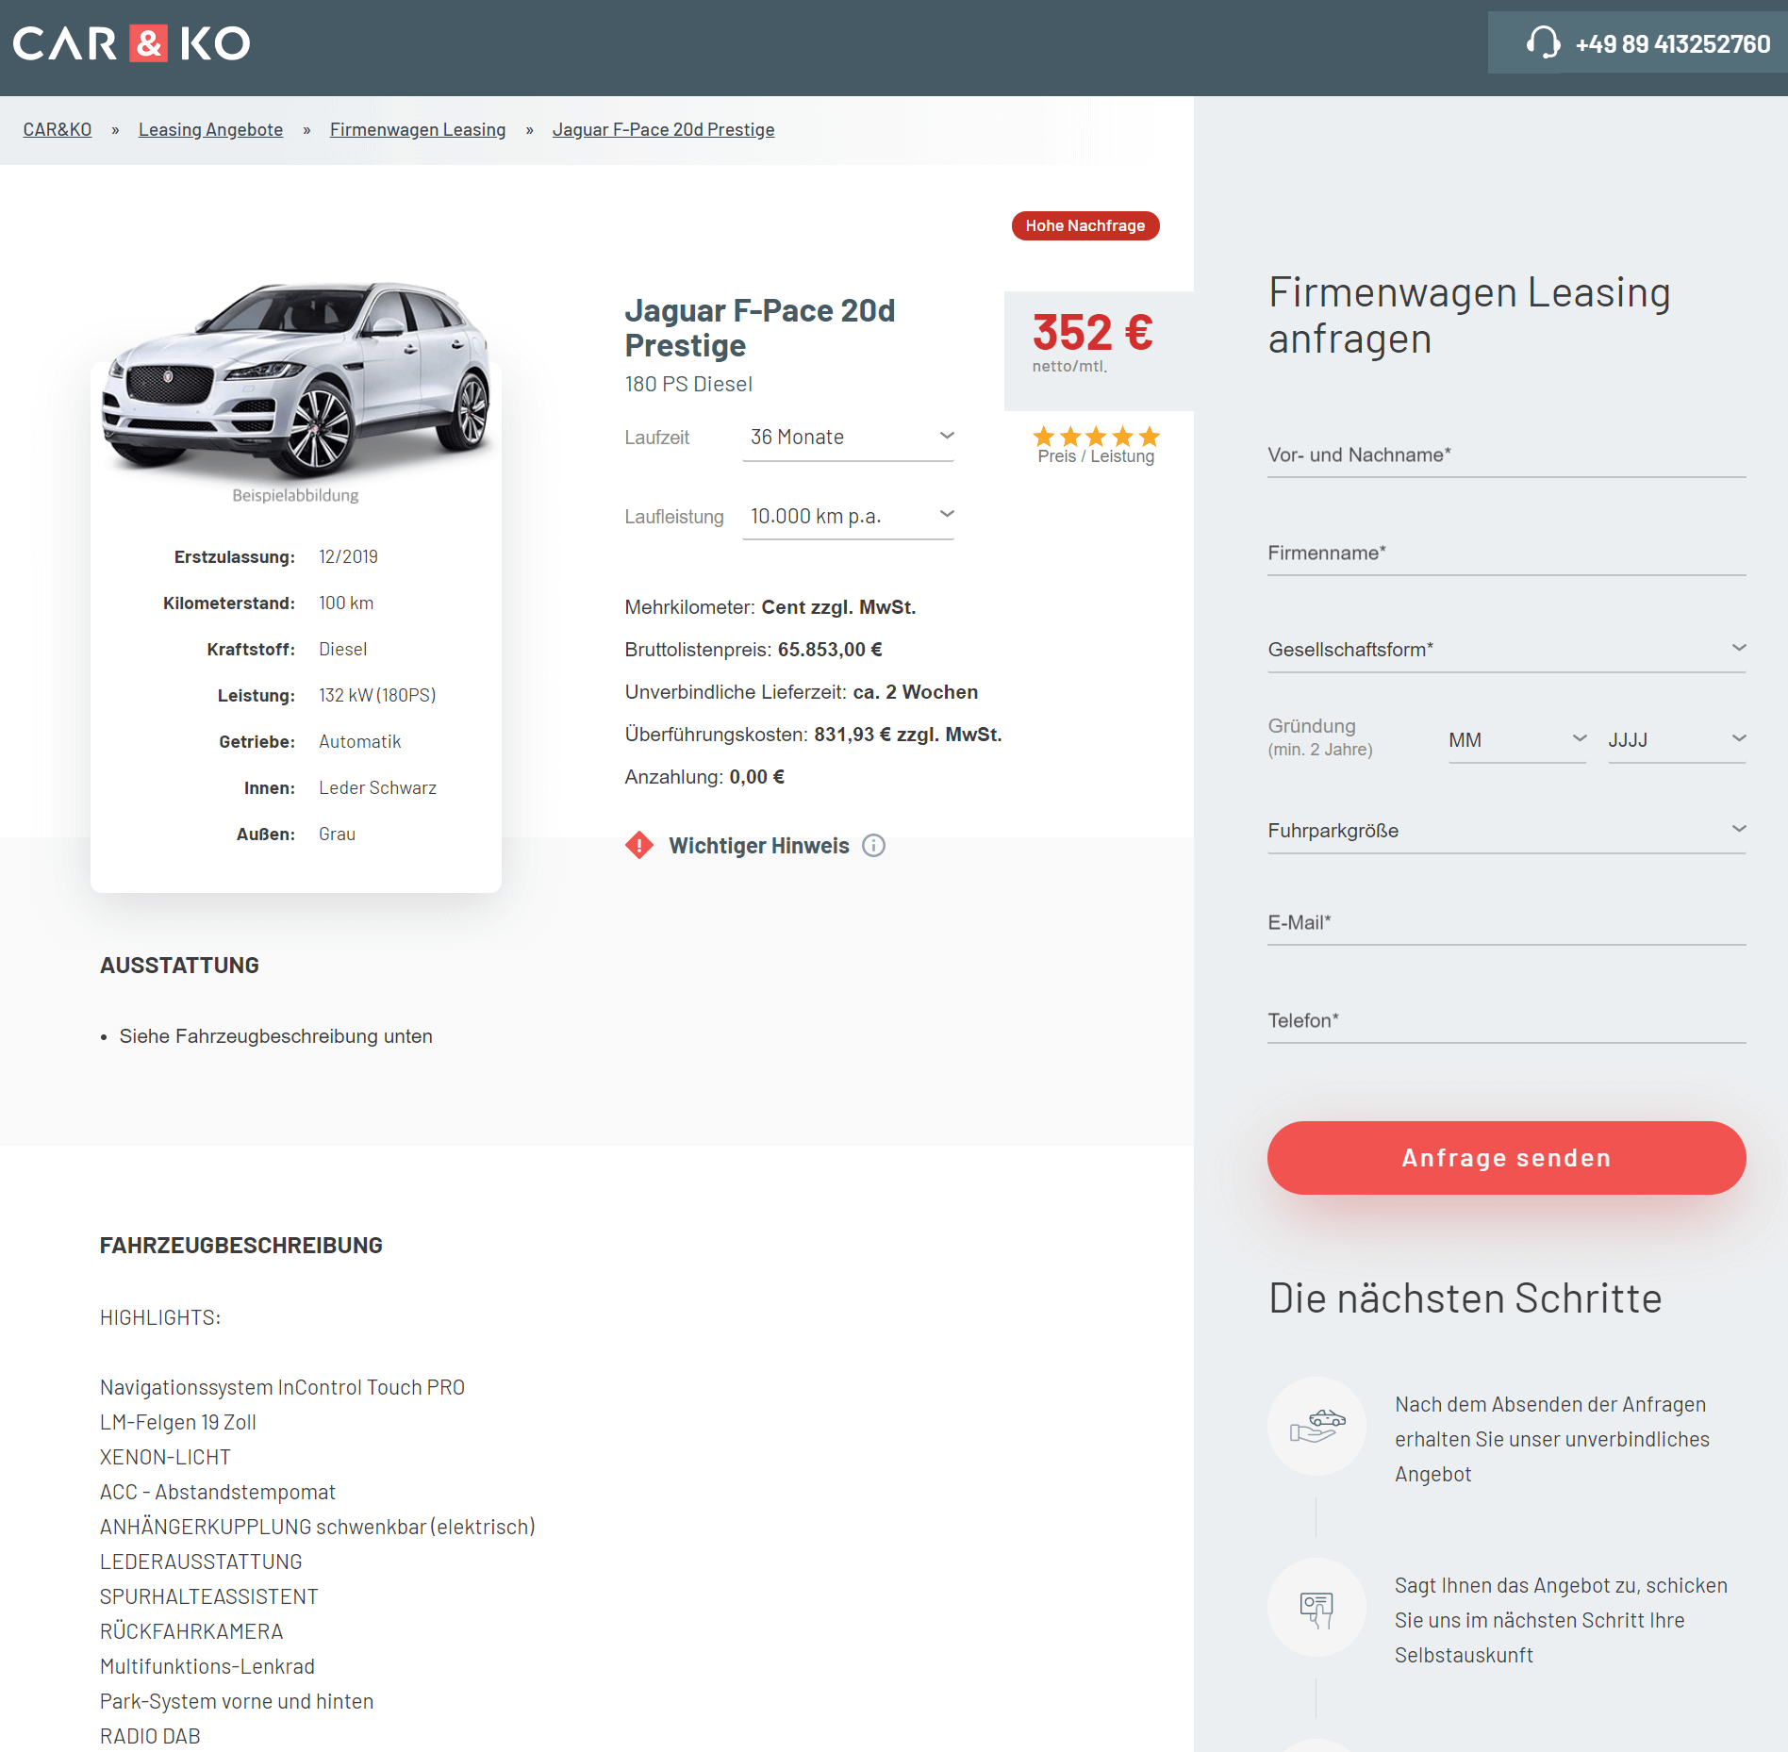Click Anzahlung 0,00 € text

tap(704, 777)
